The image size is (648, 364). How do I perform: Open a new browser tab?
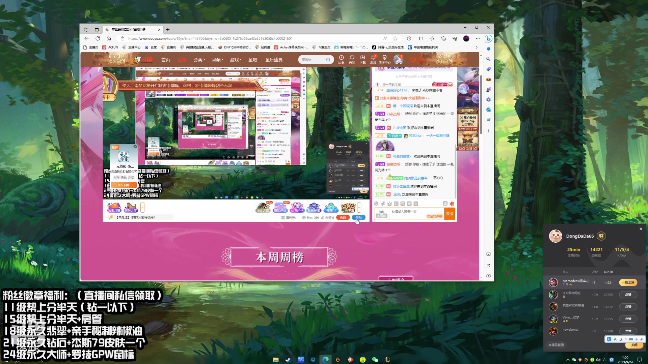coord(168,29)
